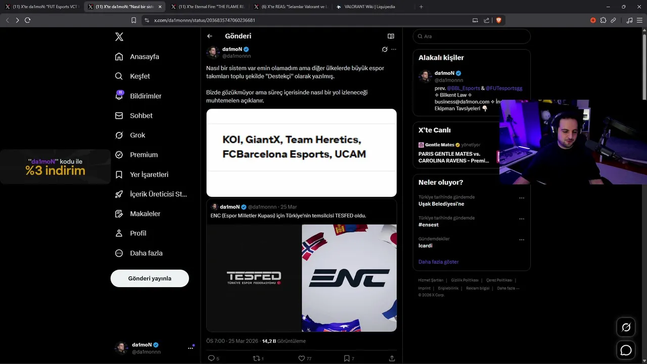Expand account switcher dots at bottom left
This screenshot has height=364, width=647.
tap(191, 348)
